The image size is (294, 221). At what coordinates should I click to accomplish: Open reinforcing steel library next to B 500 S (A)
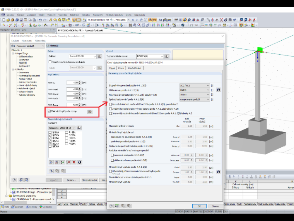click(167, 56)
